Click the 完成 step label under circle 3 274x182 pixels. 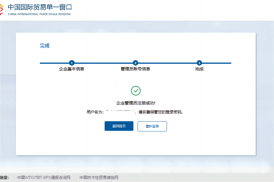(x=199, y=69)
